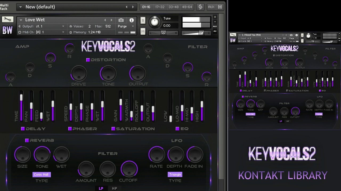The height and width of the screenshot is (191, 341).
Task: Click the BW logo icon
Action: click(7, 30)
